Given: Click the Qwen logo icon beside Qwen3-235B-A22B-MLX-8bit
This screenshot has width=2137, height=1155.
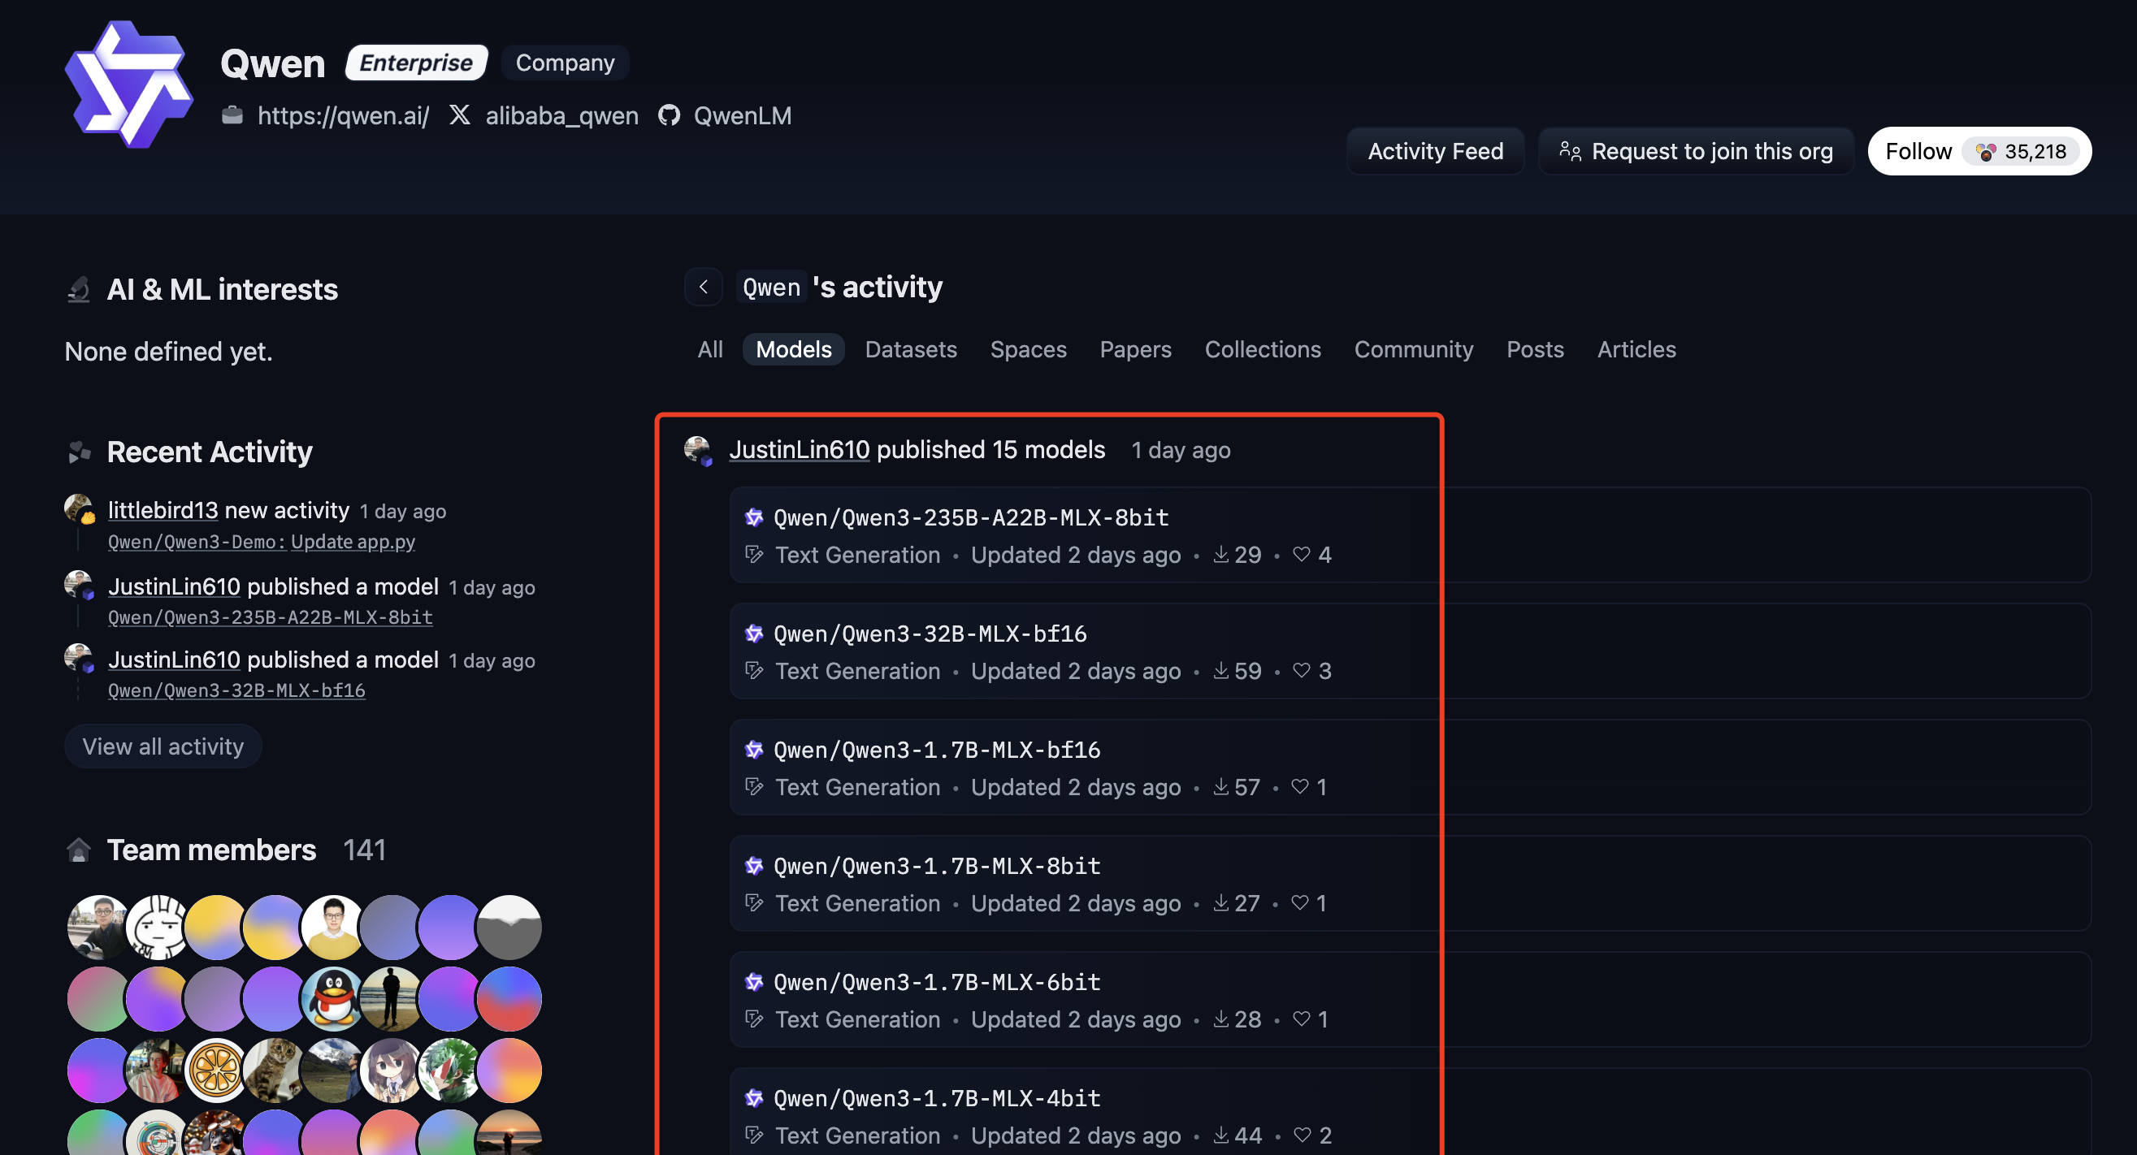Looking at the screenshot, I should pyautogui.click(x=754, y=517).
